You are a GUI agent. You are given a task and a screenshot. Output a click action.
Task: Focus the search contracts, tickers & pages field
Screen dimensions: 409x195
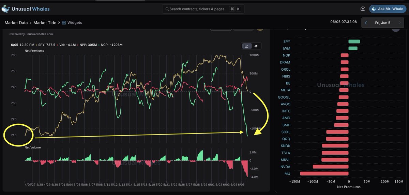tap(203, 9)
